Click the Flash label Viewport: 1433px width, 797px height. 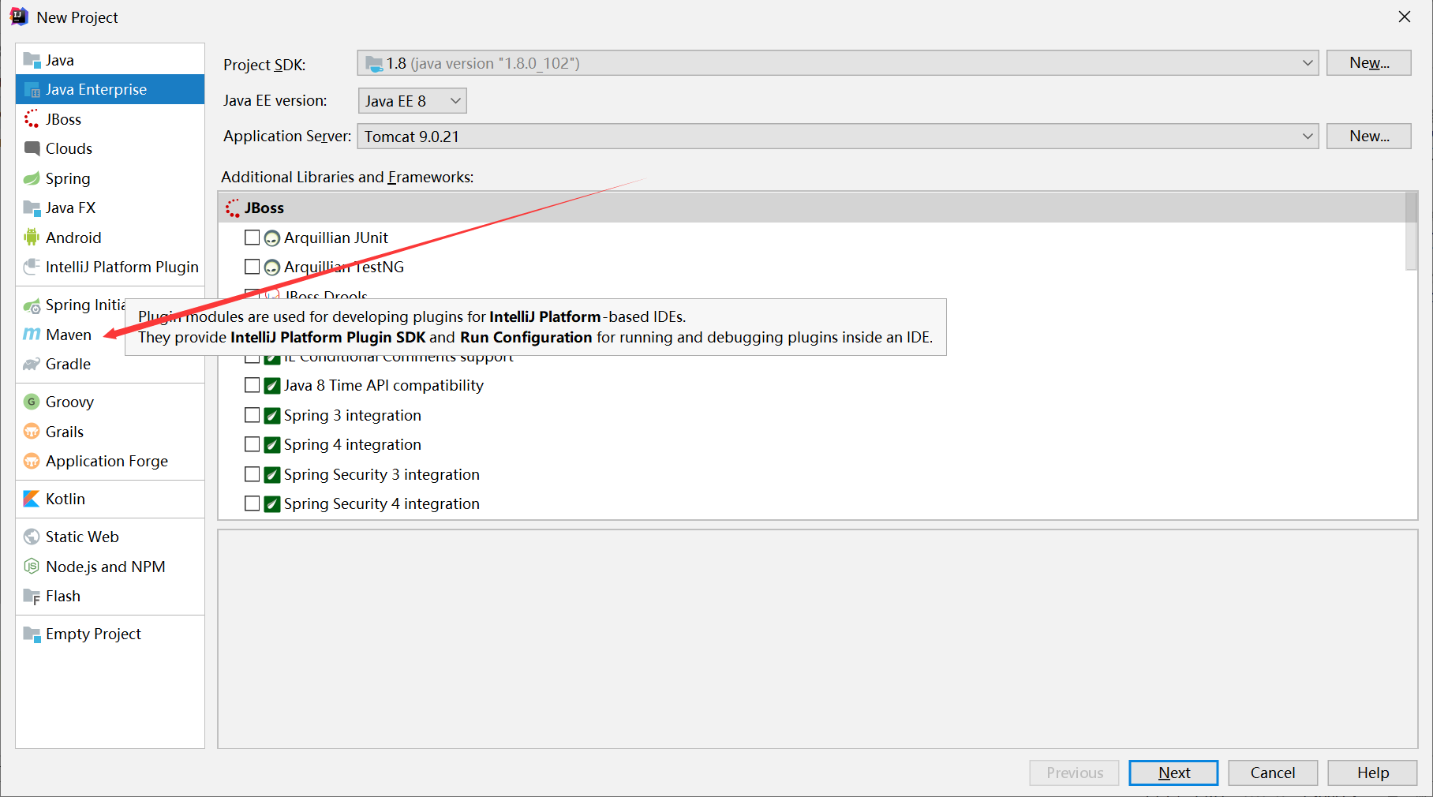pos(63,596)
